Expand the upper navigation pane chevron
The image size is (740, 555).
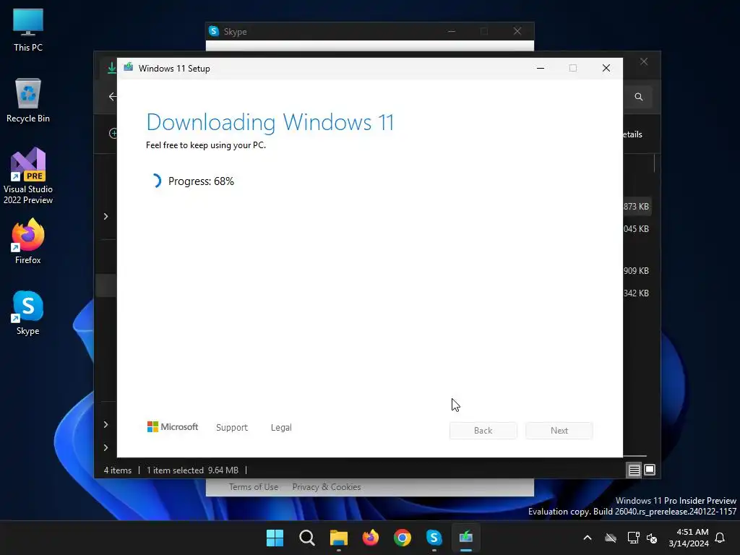click(106, 216)
